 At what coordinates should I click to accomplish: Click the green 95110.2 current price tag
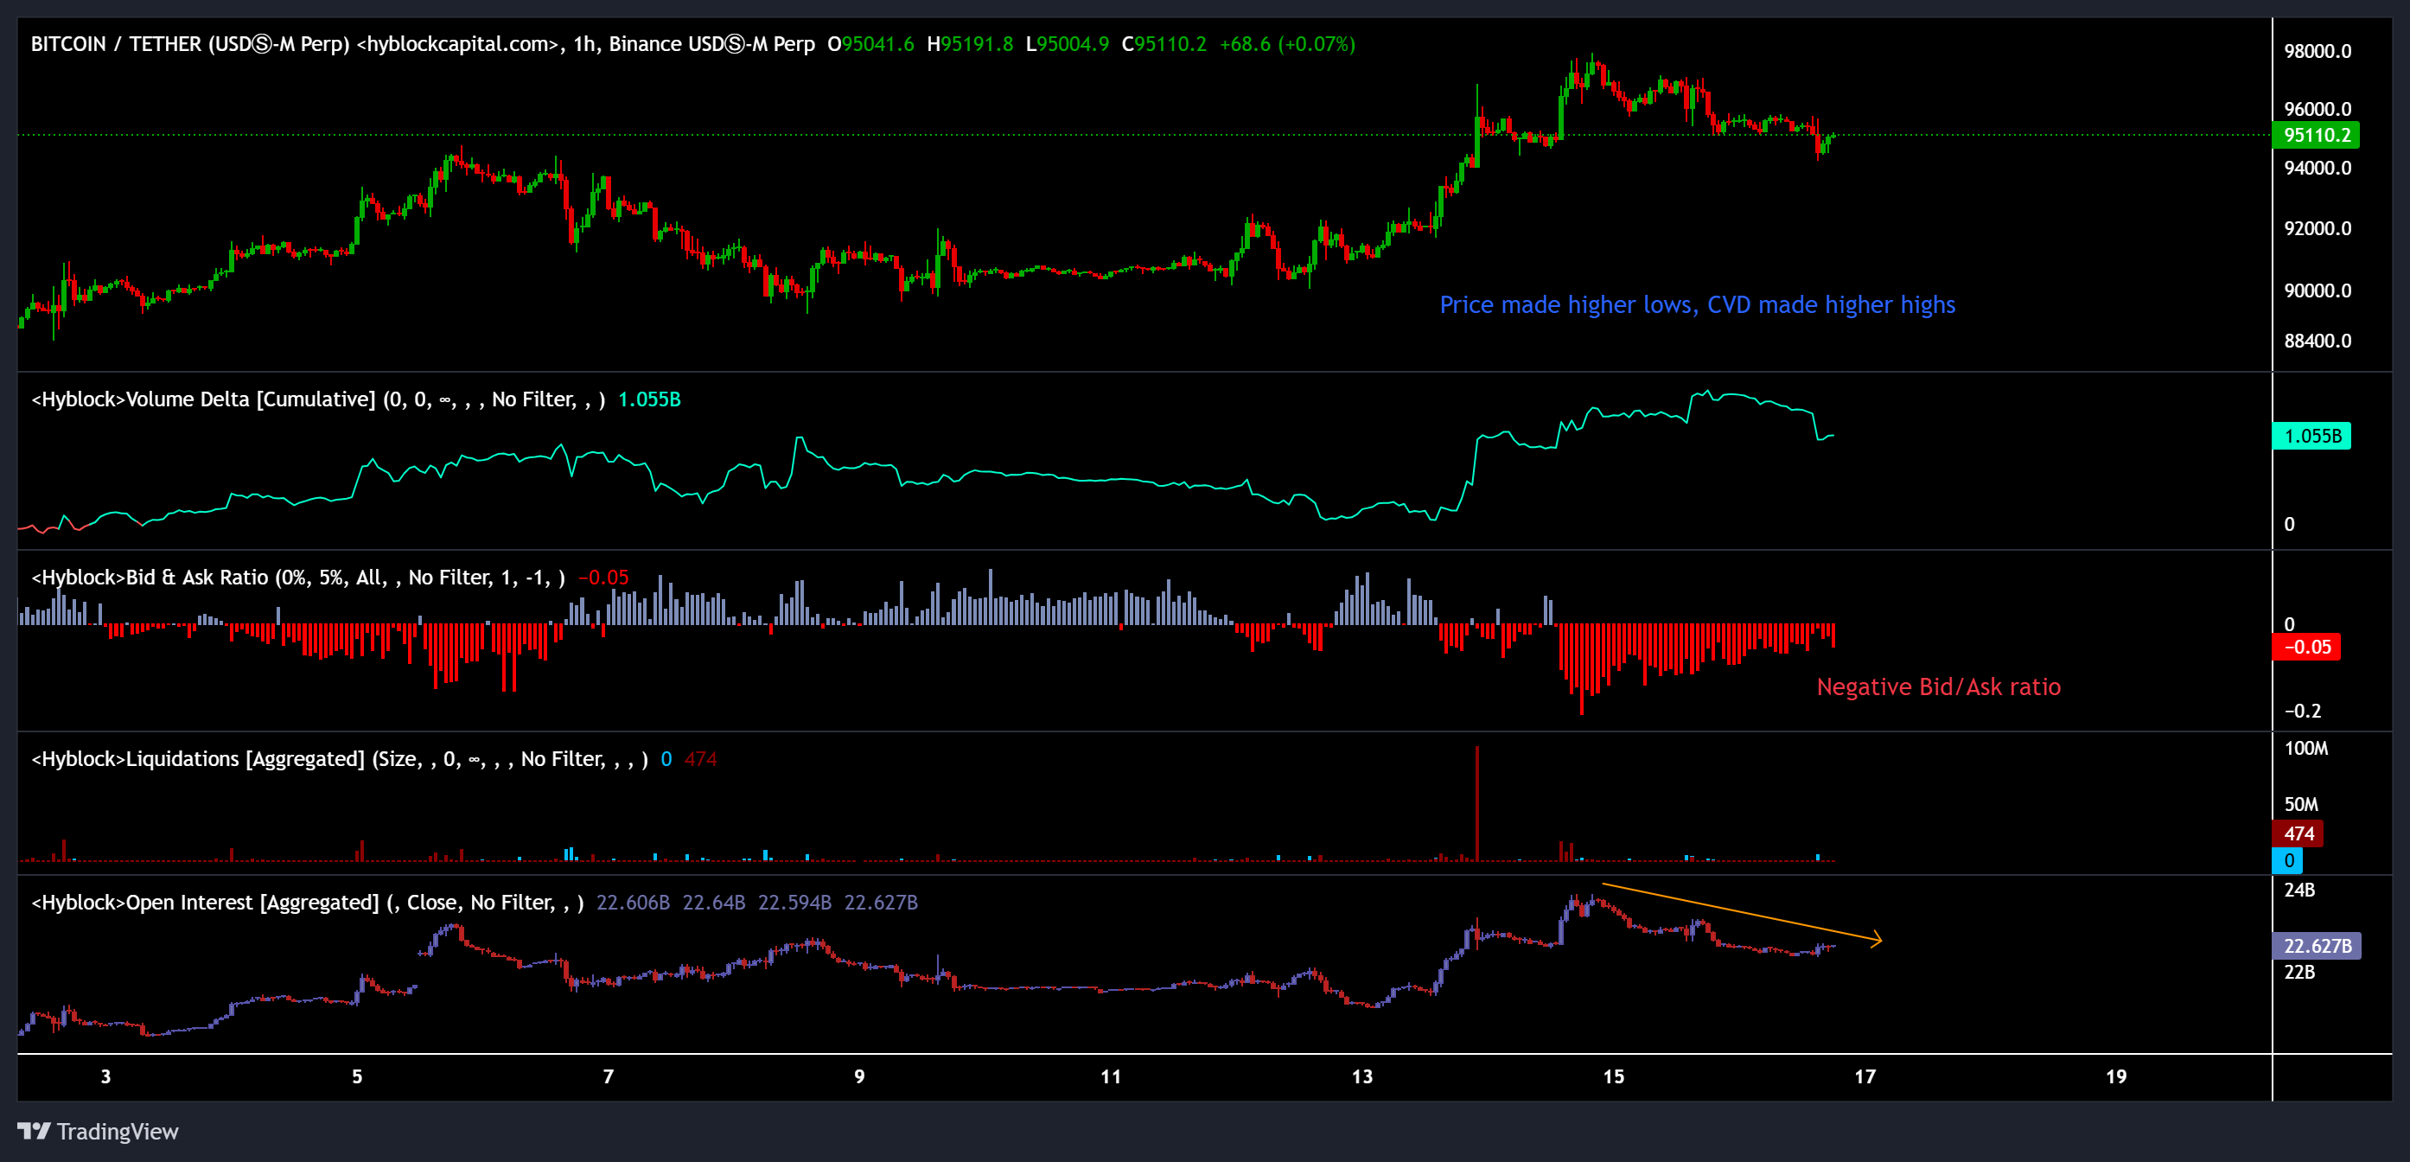2316,135
